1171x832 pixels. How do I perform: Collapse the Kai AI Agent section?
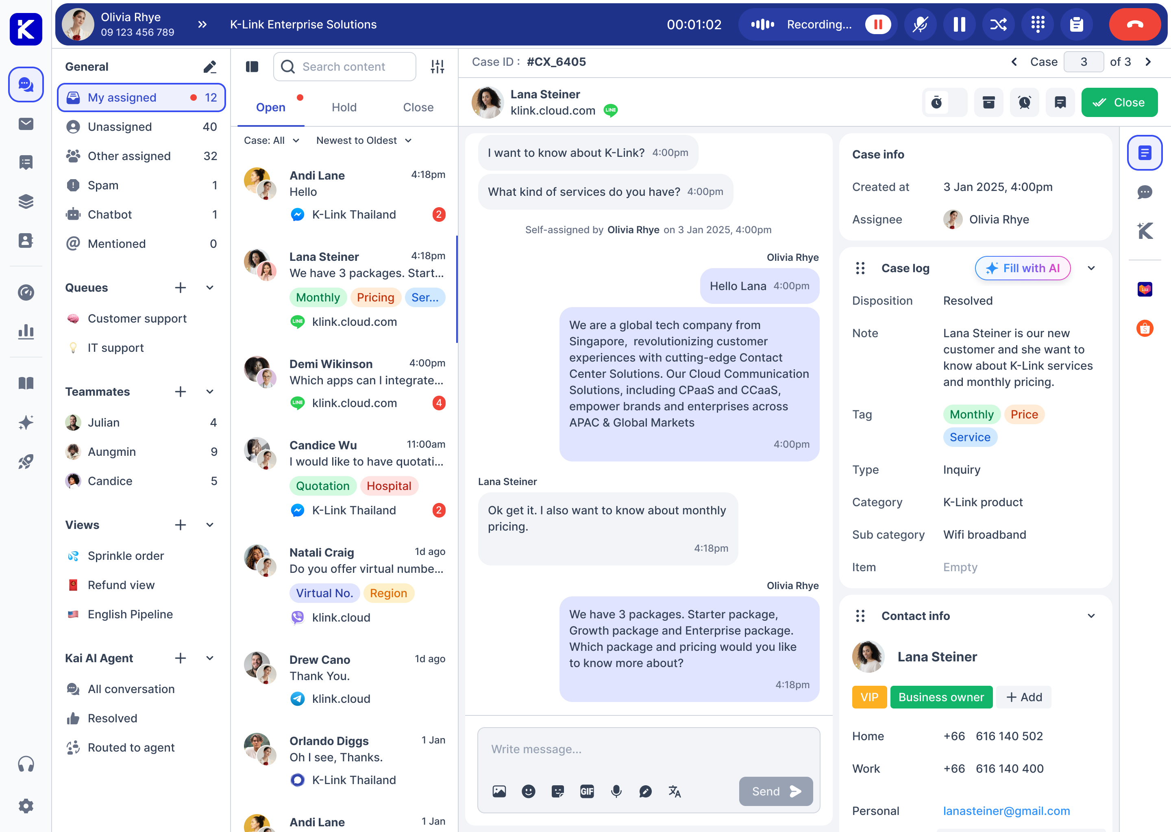[x=210, y=658]
